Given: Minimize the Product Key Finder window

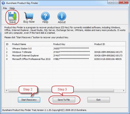Looking at the screenshot, I should 110,2.
